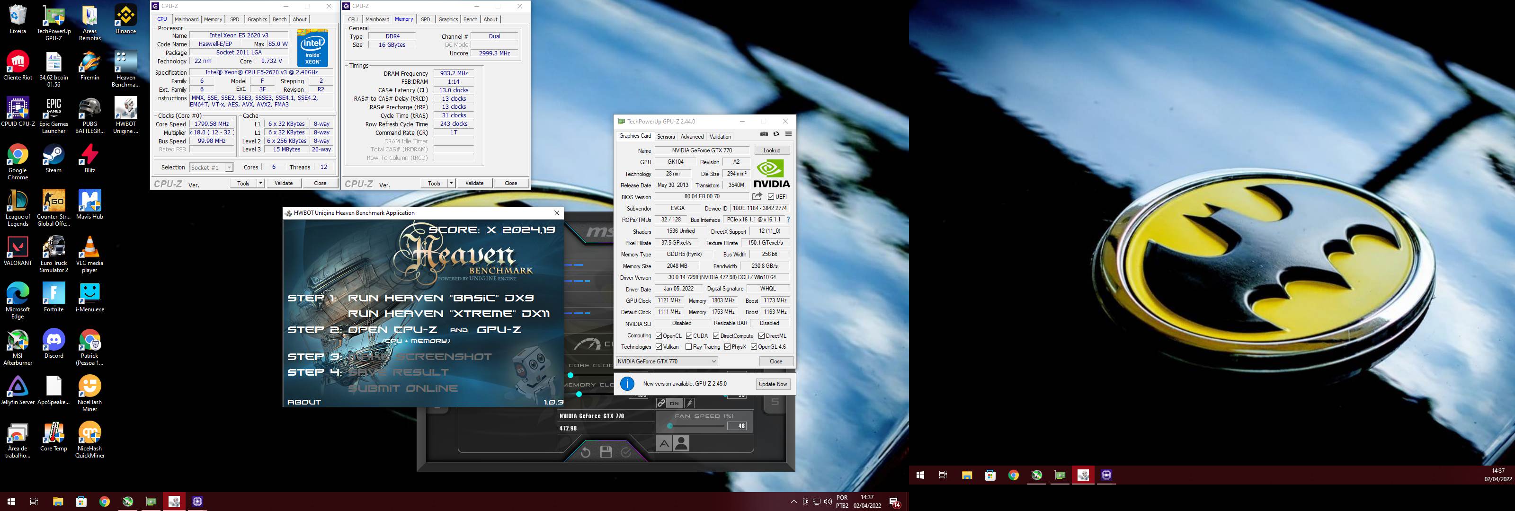Open HWBOT Unigine desktop icon
This screenshot has width=1515, height=511.
(x=125, y=115)
